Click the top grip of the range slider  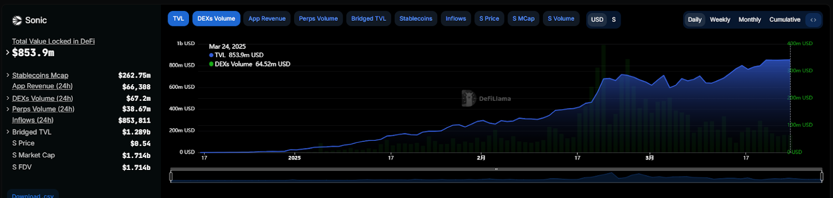(496, 169)
